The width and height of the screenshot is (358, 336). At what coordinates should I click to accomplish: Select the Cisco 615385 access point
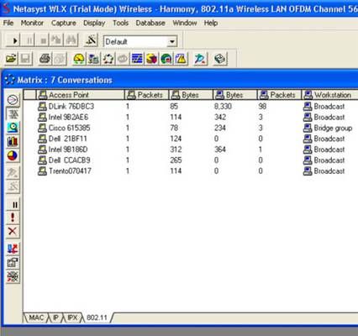point(69,128)
